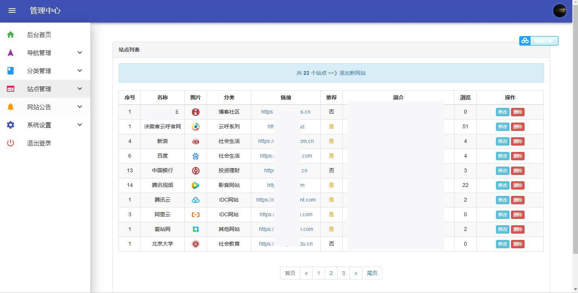The height and width of the screenshot is (293, 578).
Task: Collapse the 导航管理 section chevron
Action: click(79, 53)
